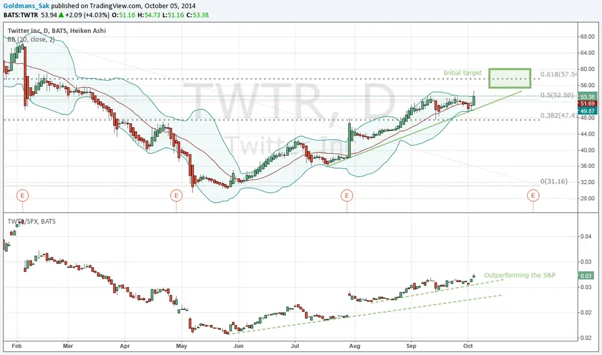The height and width of the screenshot is (355, 602).
Task: Click the upcoming October earnings E marker
Action: tap(533, 196)
